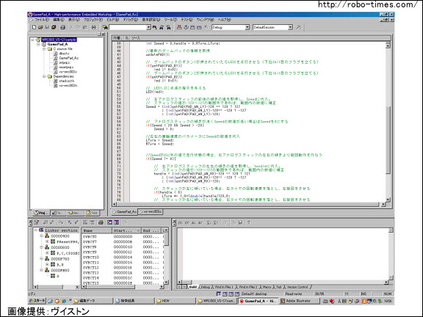Click the Find in Files binoculars icon beside the search box
Screen dimensions: 423x317
(105, 27)
